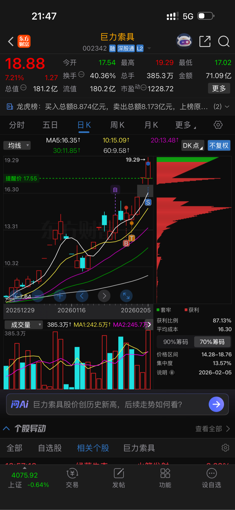Tap the 自 marker on chart
The height and width of the screenshot is (510, 235).
[x=115, y=190]
